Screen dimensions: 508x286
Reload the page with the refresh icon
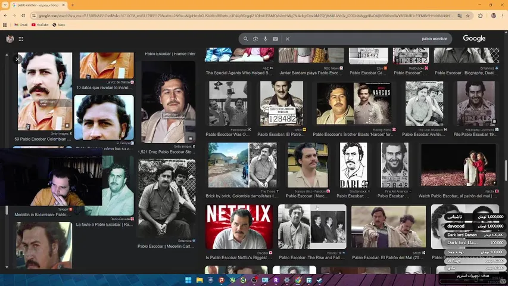click(23, 15)
